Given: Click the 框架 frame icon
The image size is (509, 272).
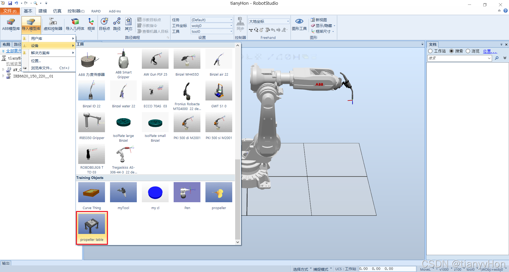Looking at the screenshot, I should pyautogui.click(x=91, y=25).
